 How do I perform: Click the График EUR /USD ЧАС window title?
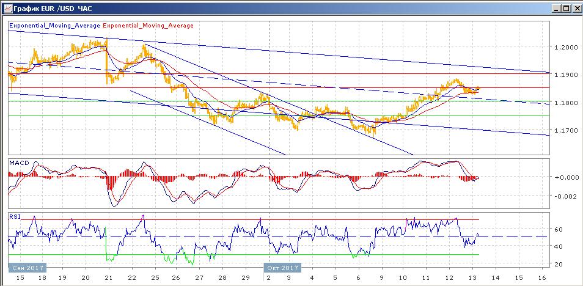click(53, 8)
